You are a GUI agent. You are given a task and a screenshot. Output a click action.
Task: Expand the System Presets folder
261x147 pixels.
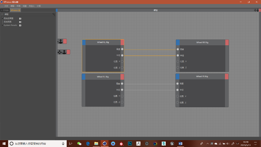(x=2, y=25)
